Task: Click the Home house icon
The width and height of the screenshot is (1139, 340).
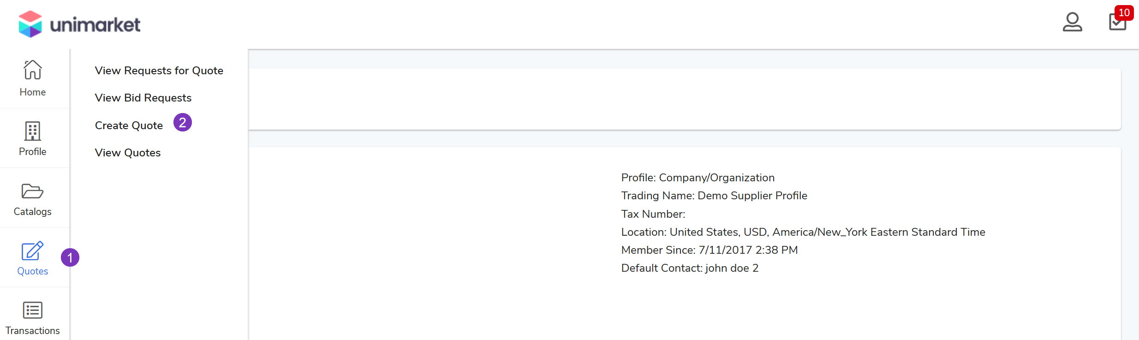Action: pyautogui.click(x=32, y=70)
